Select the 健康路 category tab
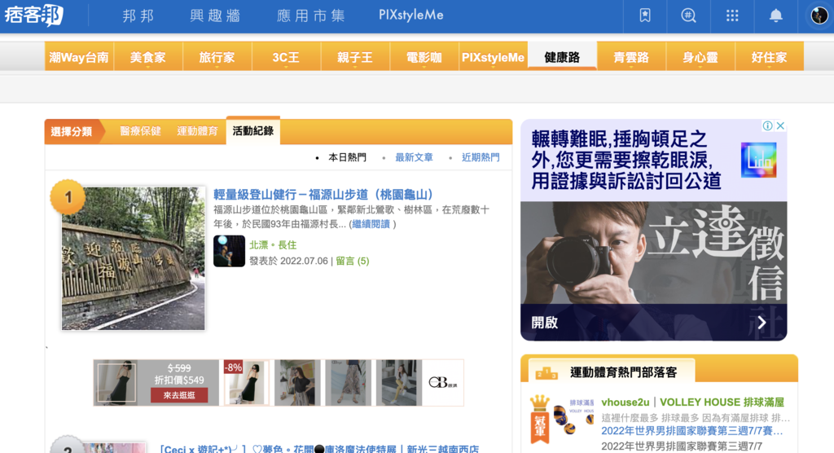This screenshot has width=834, height=453. [x=562, y=56]
